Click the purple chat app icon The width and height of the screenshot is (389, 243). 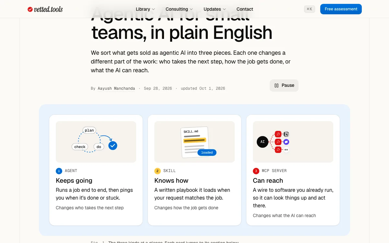(x=286, y=142)
